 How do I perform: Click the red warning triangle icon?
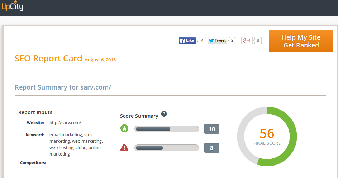(x=124, y=148)
